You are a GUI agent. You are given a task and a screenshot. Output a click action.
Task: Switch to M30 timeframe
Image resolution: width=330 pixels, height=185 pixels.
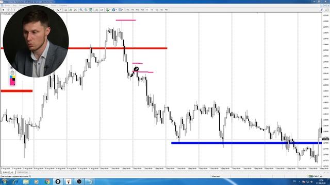[x=142, y=10]
